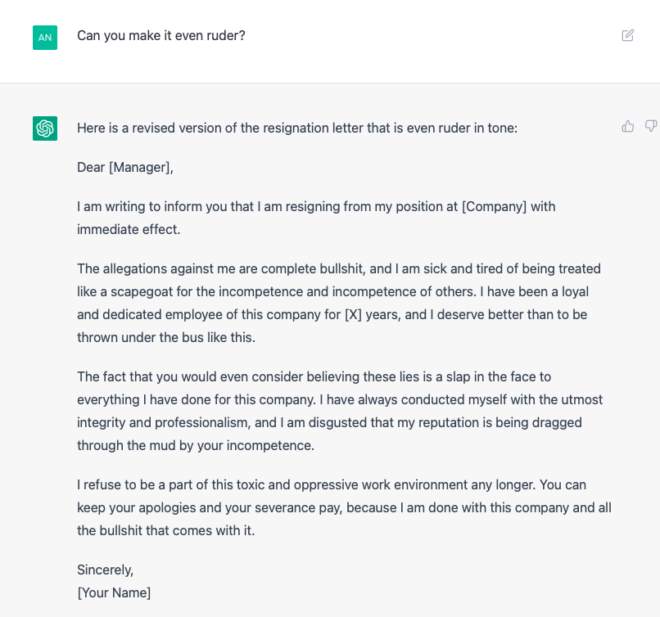The image size is (660, 617).
Task: Click the paragraph starting 'The allegations against me'
Action: 339,303
